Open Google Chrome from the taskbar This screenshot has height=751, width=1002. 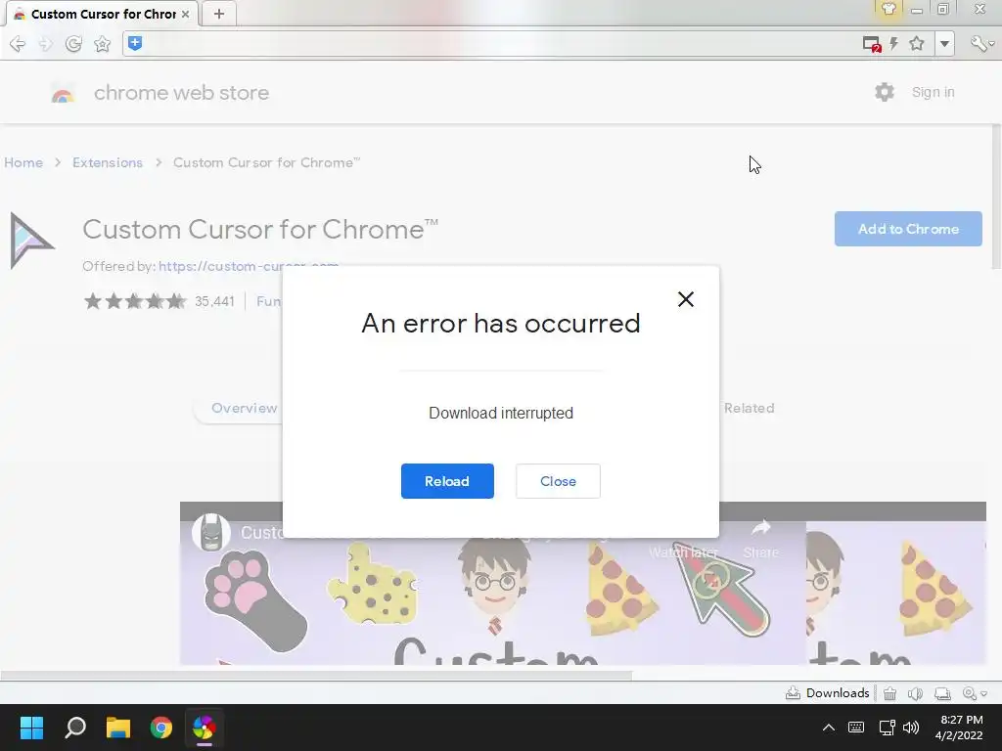click(x=161, y=728)
